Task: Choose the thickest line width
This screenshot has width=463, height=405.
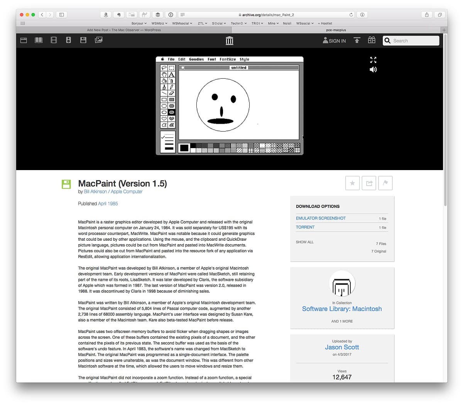Action: 169,148
